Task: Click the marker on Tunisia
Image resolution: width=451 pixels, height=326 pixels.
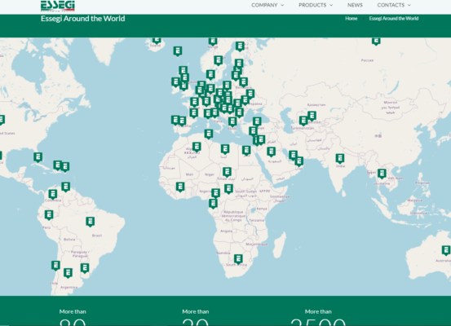Action: 209,134
